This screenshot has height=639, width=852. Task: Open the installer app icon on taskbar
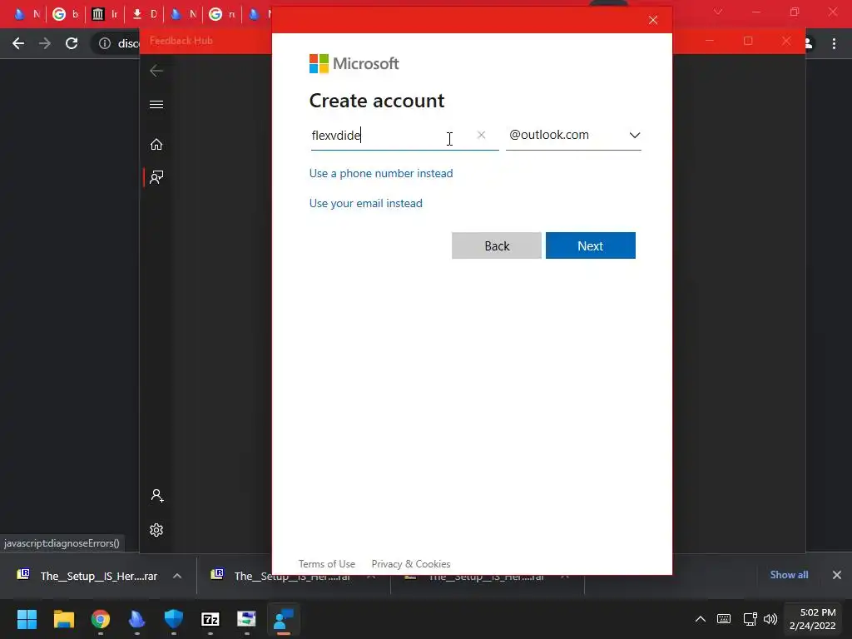(x=246, y=619)
